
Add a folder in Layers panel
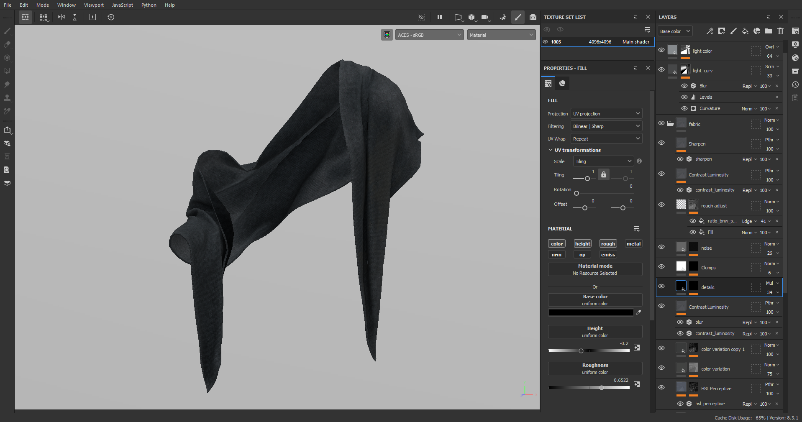pyautogui.click(x=769, y=31)
